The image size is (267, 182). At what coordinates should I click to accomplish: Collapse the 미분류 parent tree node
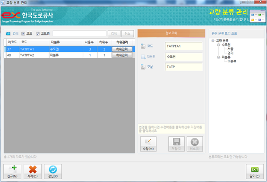click(218, 57)
